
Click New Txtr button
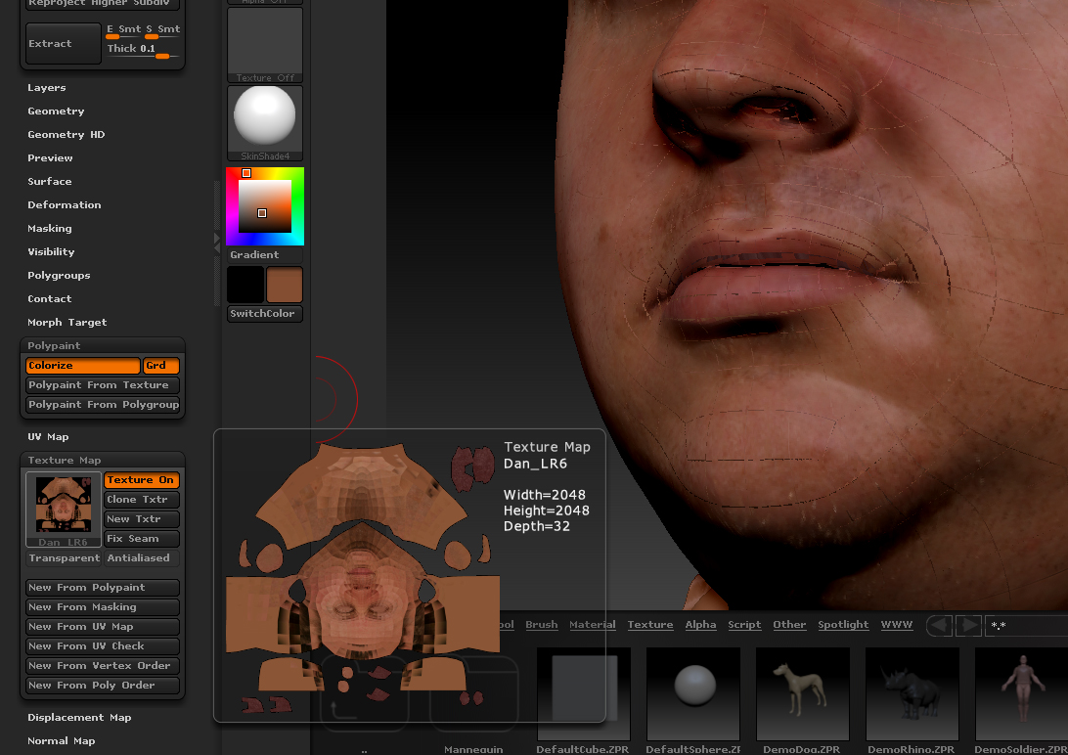point(142,519)
